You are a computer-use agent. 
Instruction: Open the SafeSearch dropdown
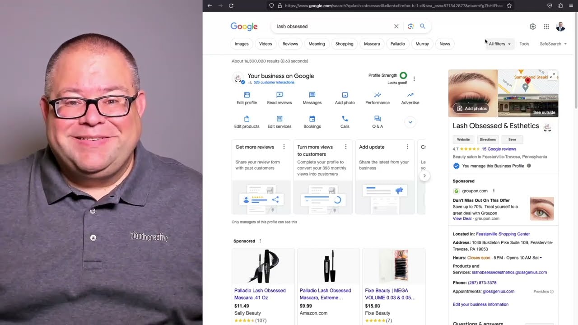(553, 44)
